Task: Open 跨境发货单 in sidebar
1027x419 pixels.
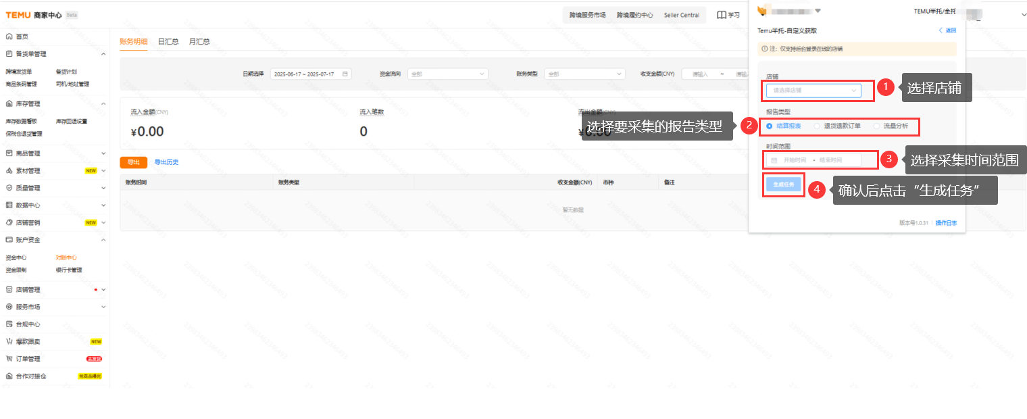Action: point(19,72)
